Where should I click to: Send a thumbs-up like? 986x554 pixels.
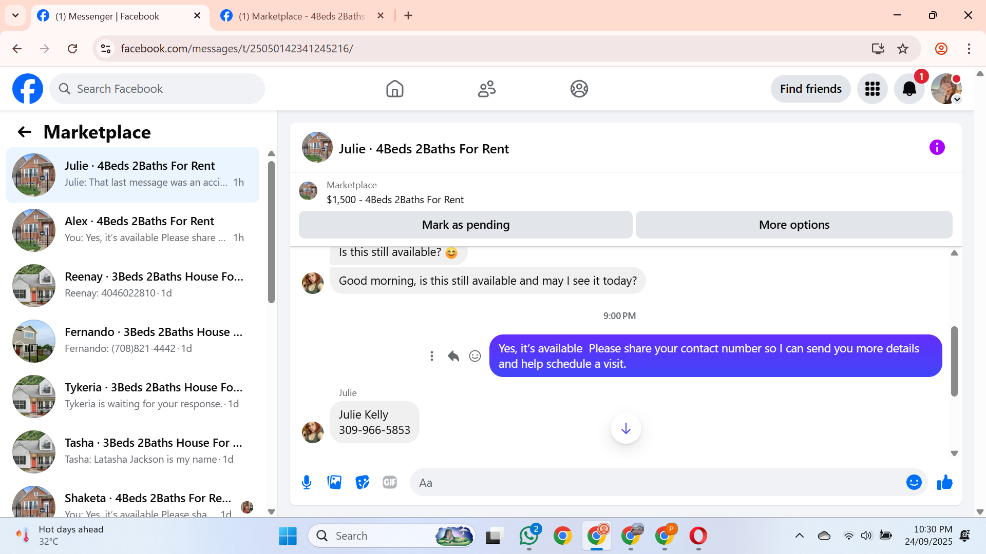coord(945,482)
